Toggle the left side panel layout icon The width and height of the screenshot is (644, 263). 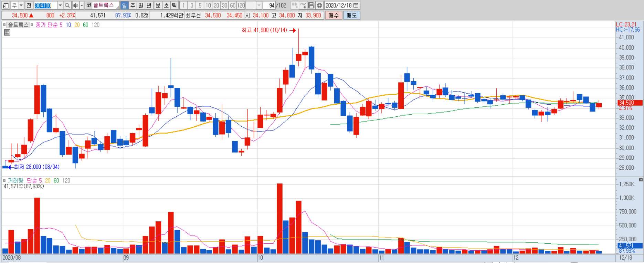click(6, 6)
